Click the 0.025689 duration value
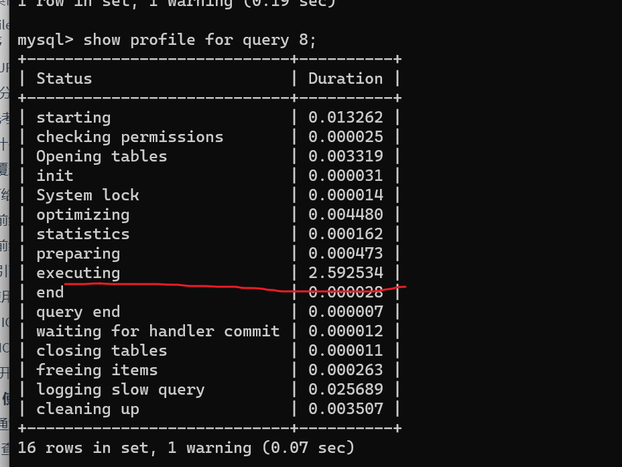This screenshot has height=467, width=622. pos(345,390)
